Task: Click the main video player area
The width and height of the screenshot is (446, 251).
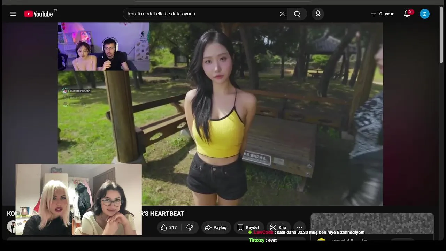Action: (x=220, y=114)
